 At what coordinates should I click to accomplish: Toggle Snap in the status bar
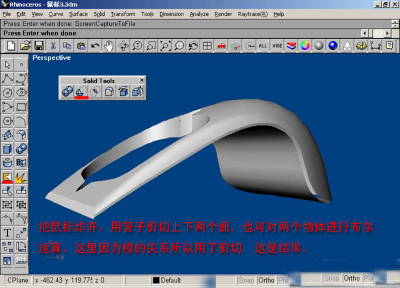click(246, 279)
